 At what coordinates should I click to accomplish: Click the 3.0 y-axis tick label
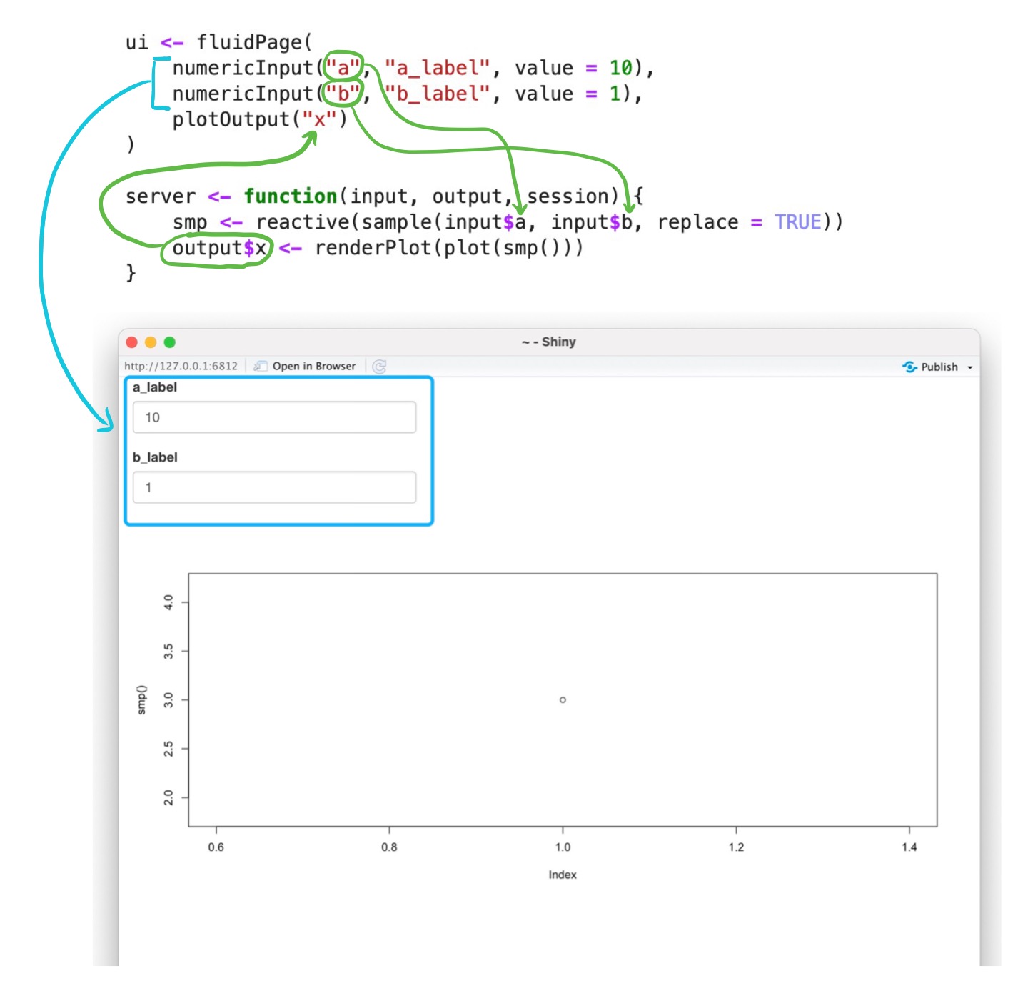(168, 699)
